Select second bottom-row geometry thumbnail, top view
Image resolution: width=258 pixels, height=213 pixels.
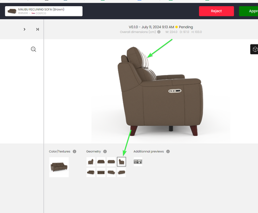pos(101,172)
